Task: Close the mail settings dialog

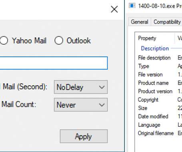Action: [114, 9]
